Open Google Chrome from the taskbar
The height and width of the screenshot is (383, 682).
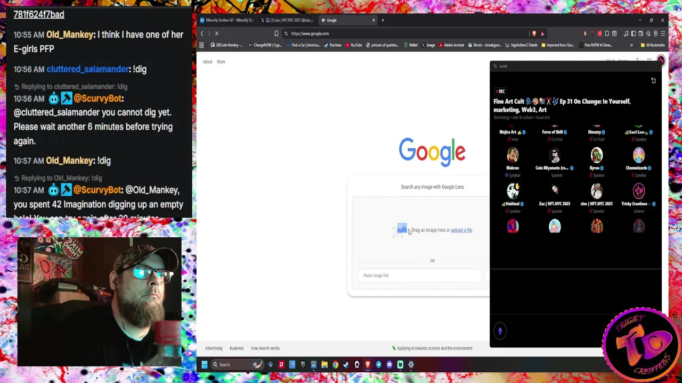coord(335,364)
